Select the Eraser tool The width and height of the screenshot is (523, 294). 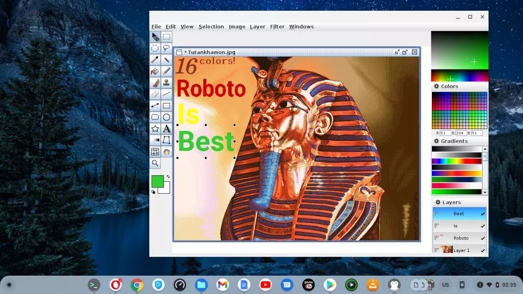(155, 94)
